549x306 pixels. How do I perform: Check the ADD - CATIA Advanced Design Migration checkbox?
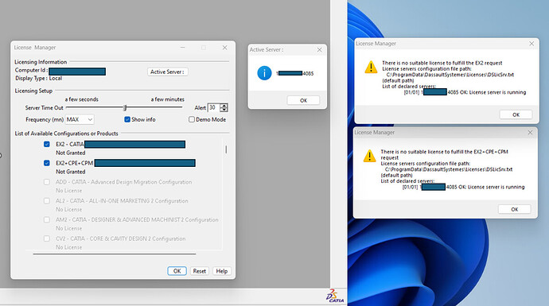tap(47, 182)
